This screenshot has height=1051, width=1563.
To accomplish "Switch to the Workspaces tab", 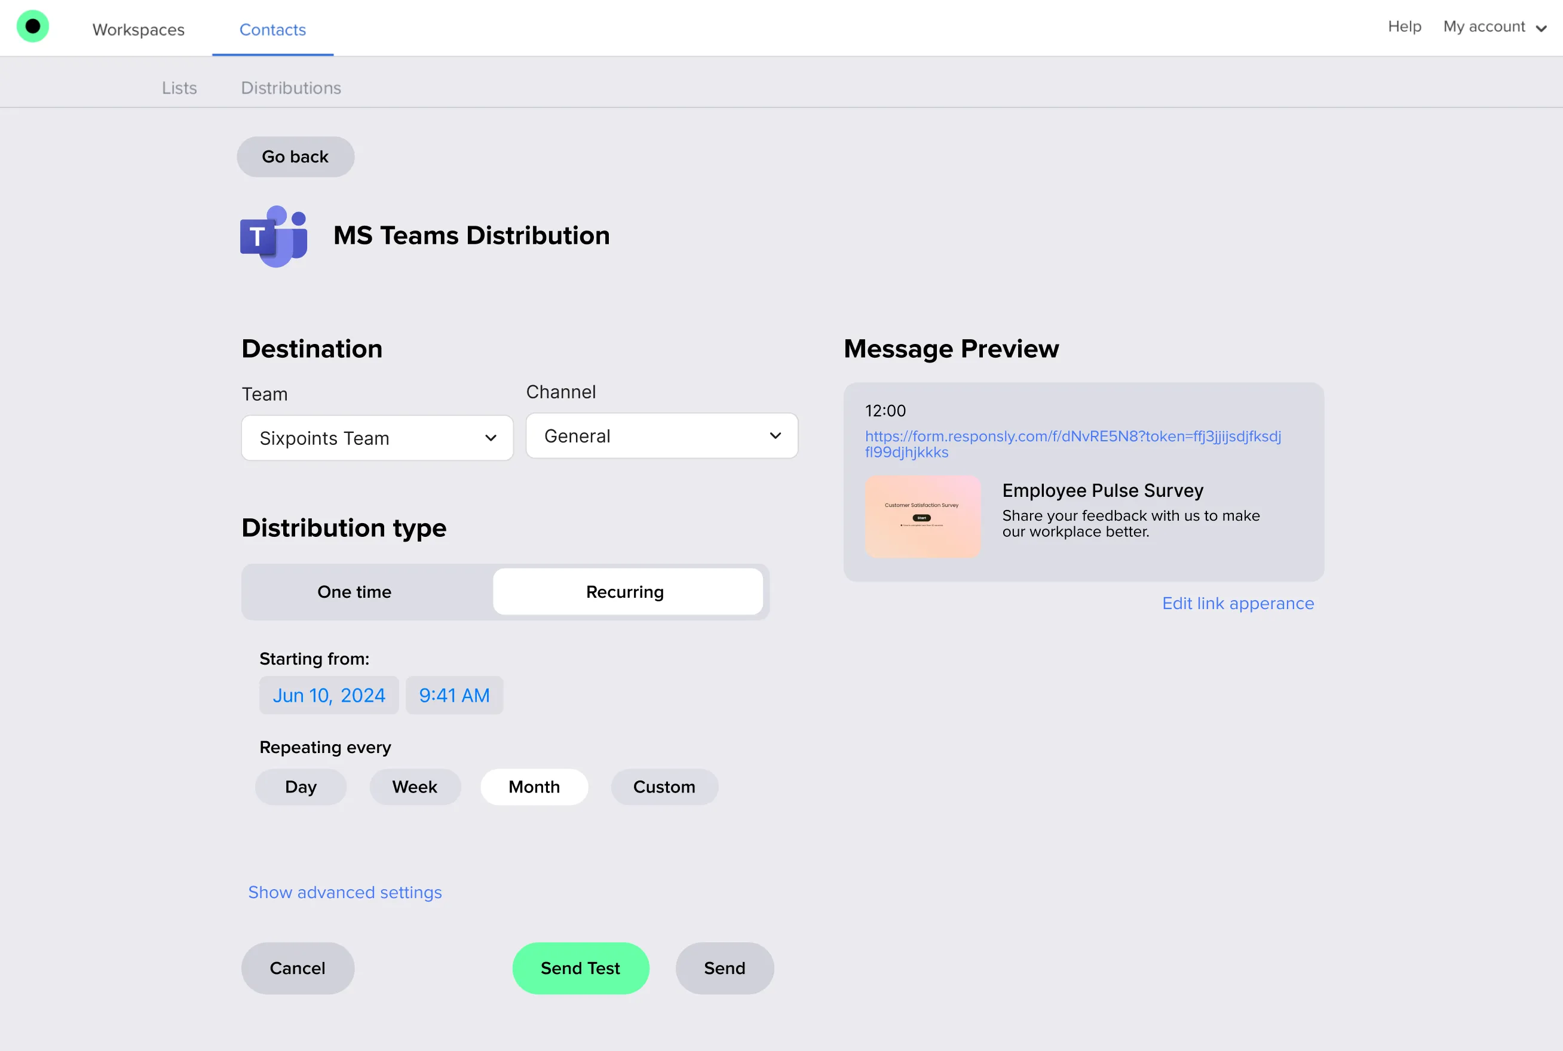I will click(x=138, y=29).
